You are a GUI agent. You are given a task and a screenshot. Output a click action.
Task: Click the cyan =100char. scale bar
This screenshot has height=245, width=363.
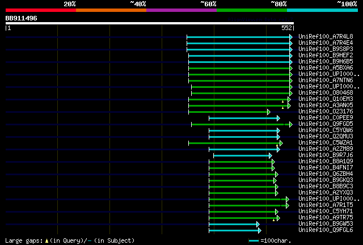pyautogui.click(x=254, y=241)
